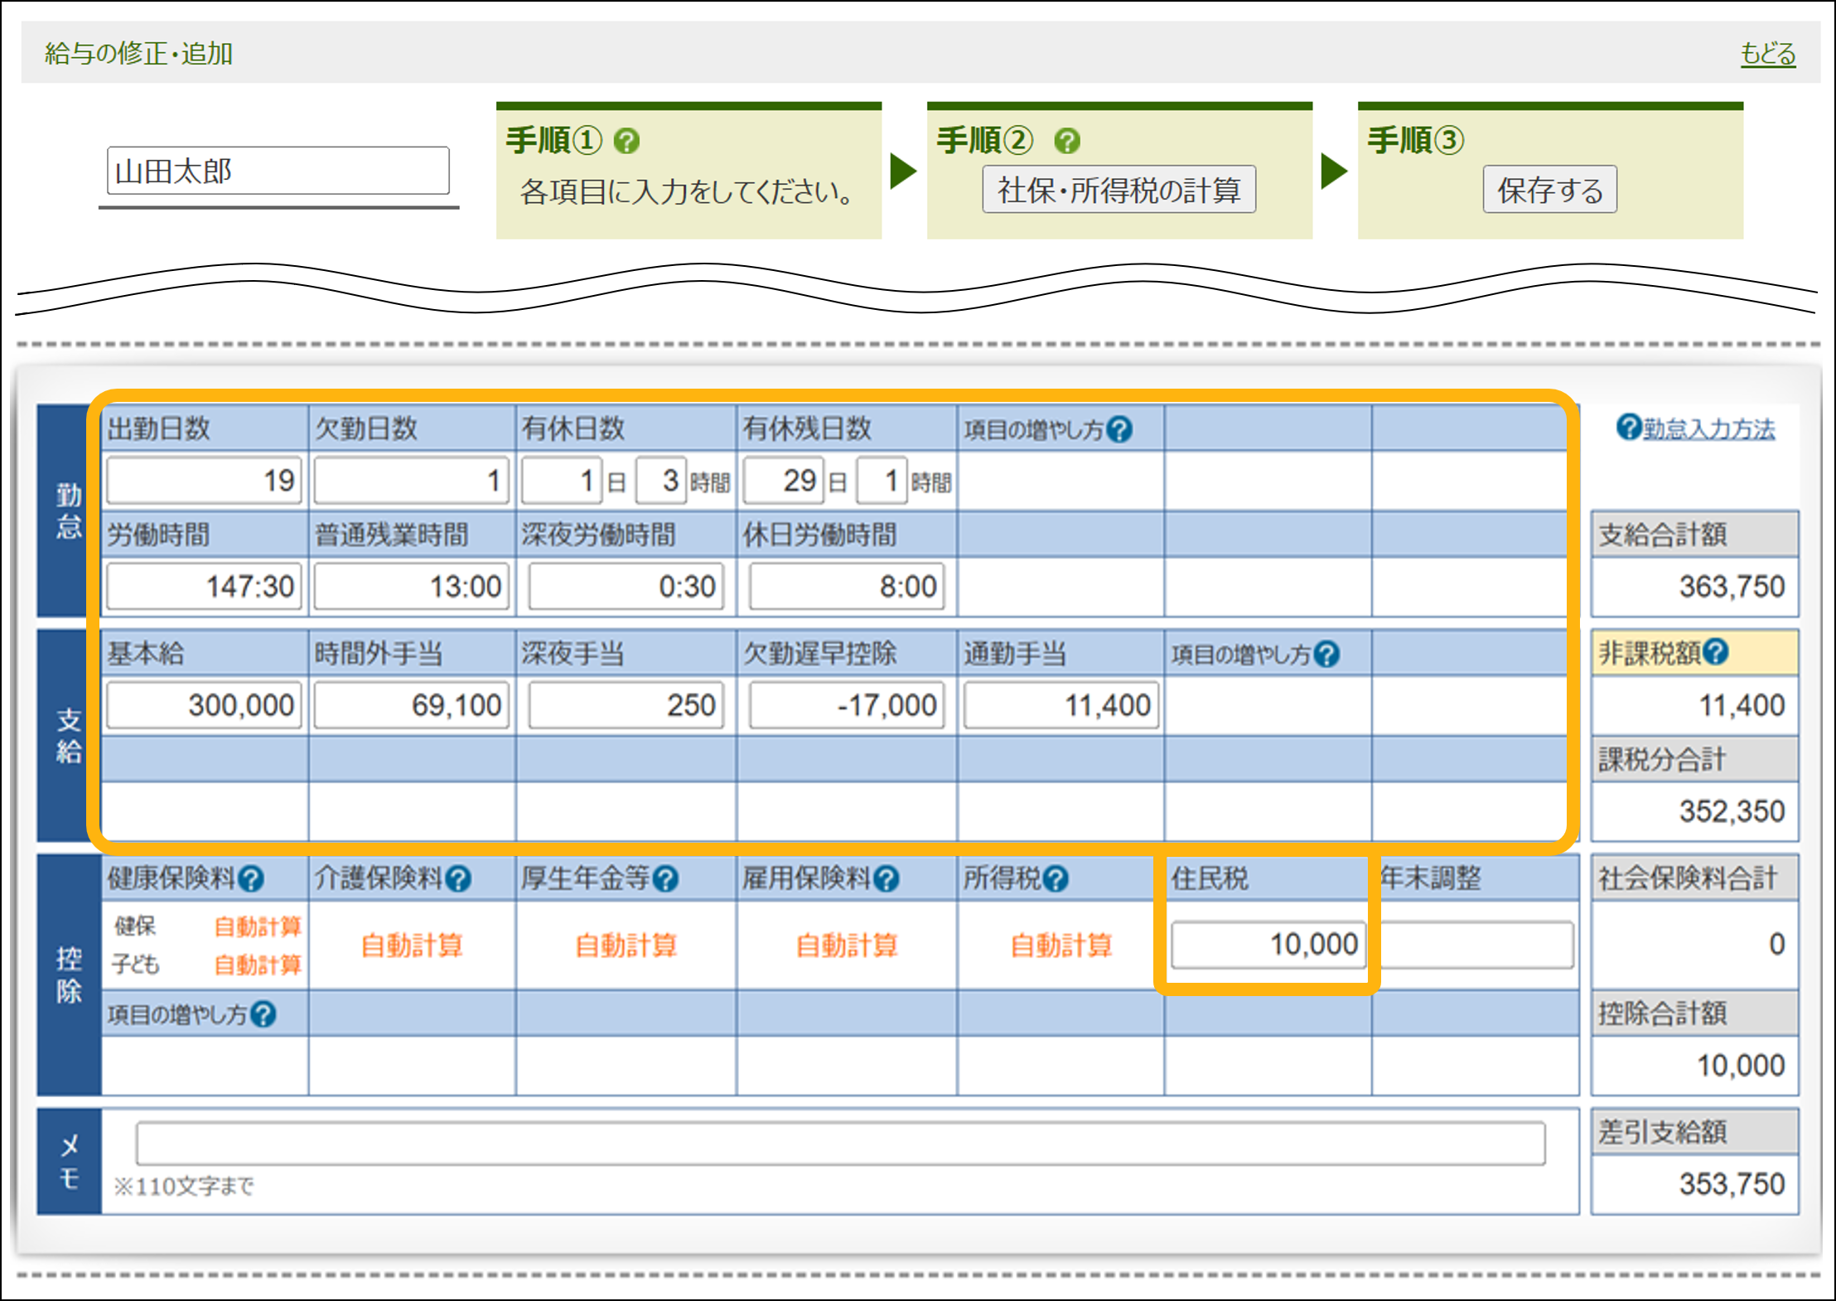The width and height of the screenshot is (1836, 1301).
Task: Open help icon beside 厚生年金等
Action: tap(665, 878)
